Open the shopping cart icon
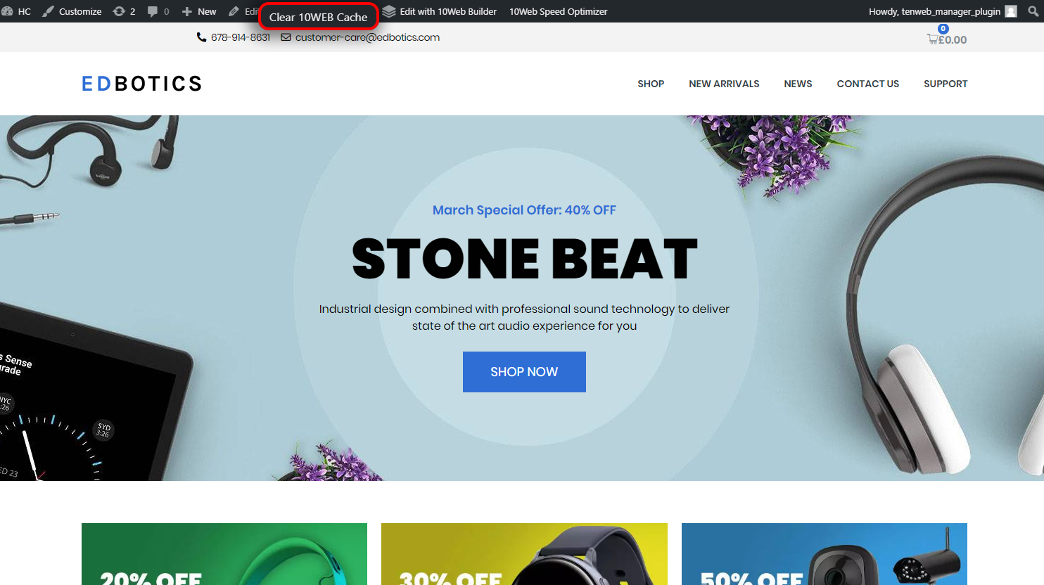The height and width of the screenshot is (585, 1044). click(933, 39)
